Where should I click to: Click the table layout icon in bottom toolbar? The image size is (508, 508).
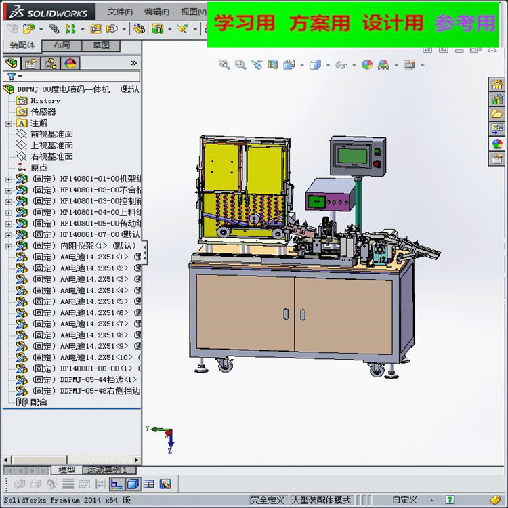pyautogui.click(x=149, y=484)
